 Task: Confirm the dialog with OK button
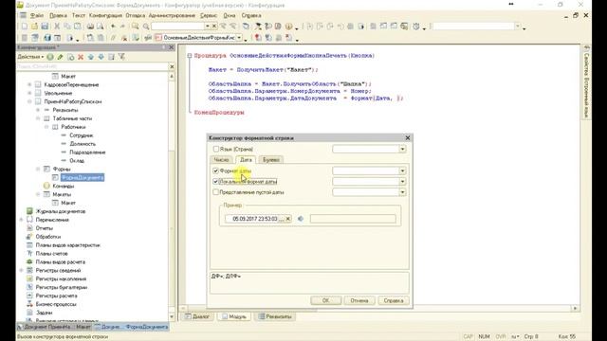(326, 300)
